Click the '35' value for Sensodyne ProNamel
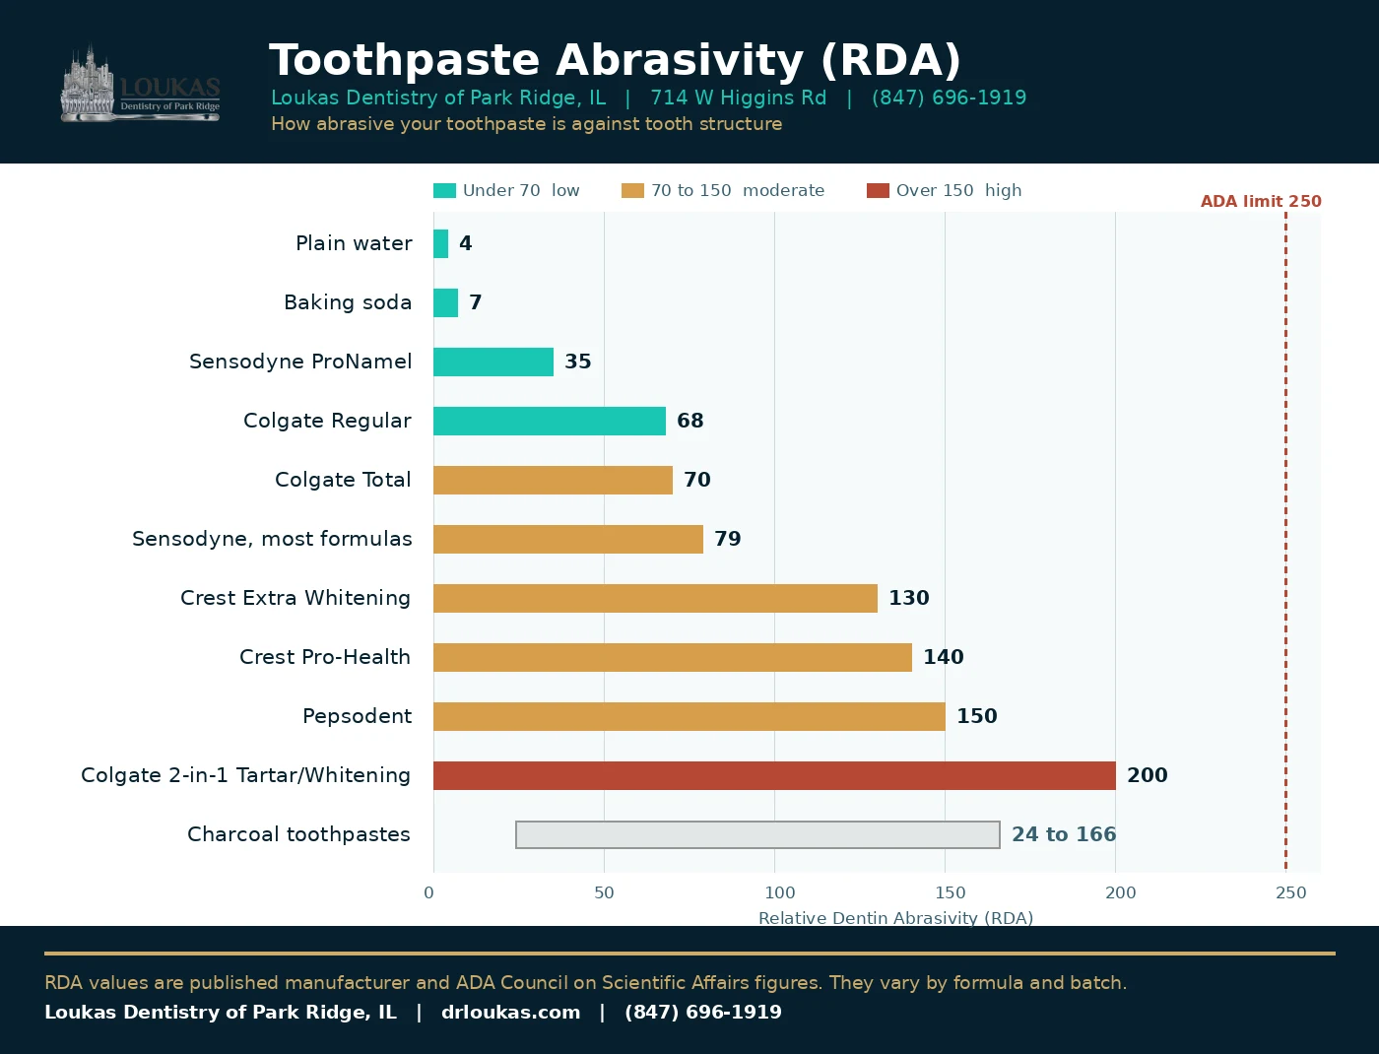1379x1054 pixels. (578, 362)
